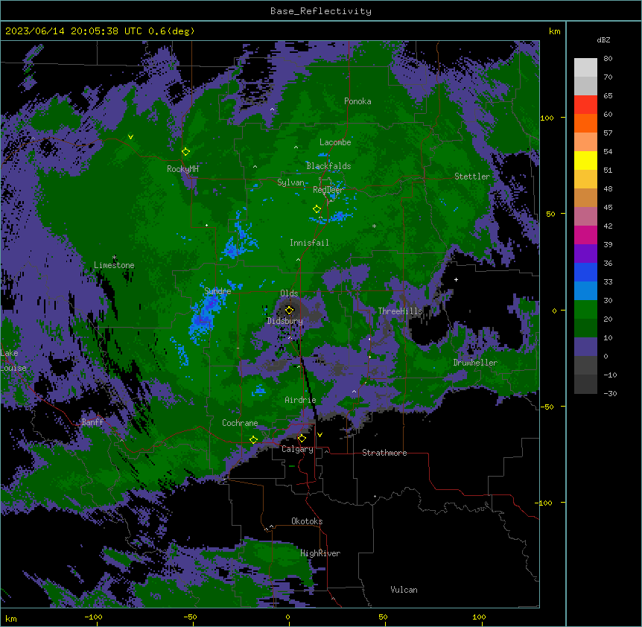
Task: Pick the slate purple 0-10 dBZ swatch
Action: point(585,347)
